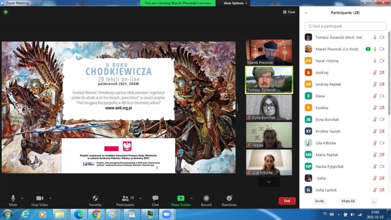Expand the View Options dropdown

pyautogui.click(x=235, y=3)
